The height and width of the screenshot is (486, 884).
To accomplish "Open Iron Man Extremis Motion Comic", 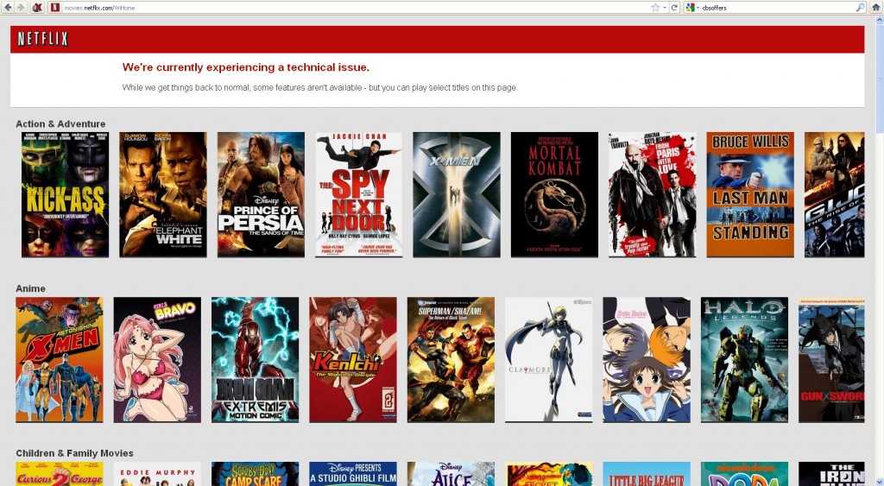I will coord(256,360).
